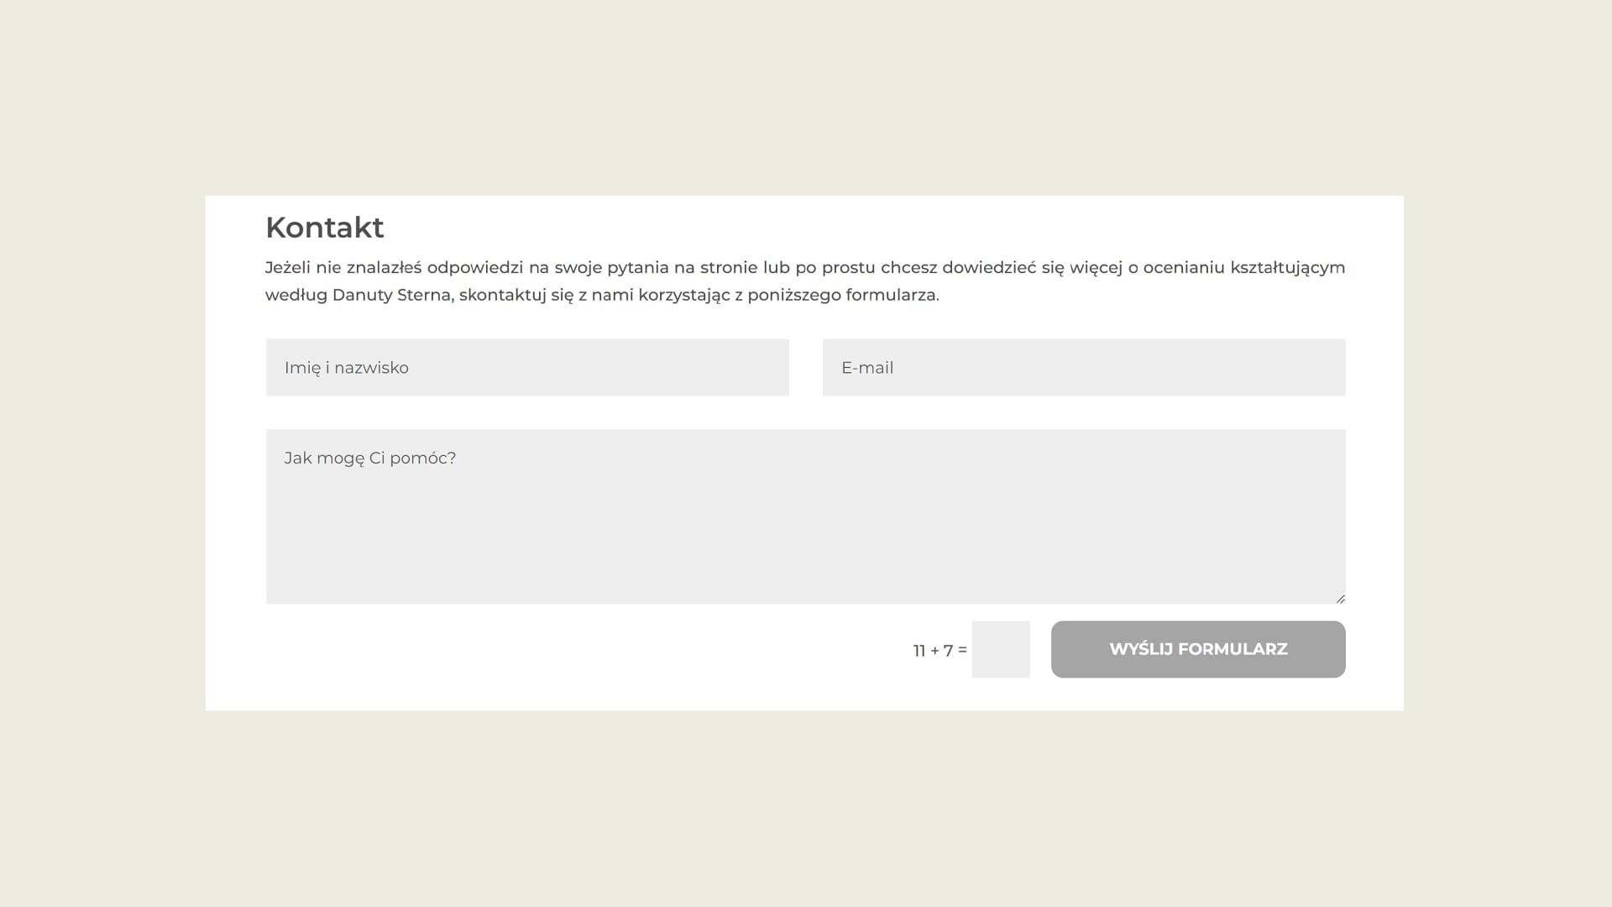Screen dimensions: 1612x907
Task: Click the 'Jak mogę Ci pomóc?' message textarea
Action: pos(804,516)
